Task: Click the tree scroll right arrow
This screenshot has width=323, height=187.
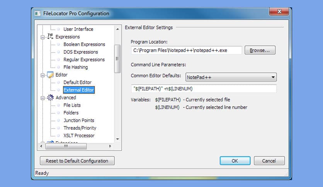Action: tap(110, 146)
